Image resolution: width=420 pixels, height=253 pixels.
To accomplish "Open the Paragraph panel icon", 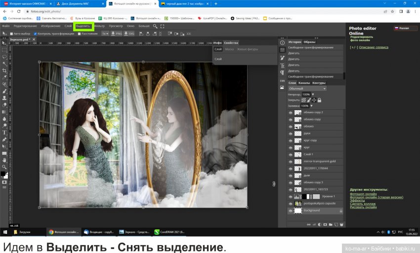I will [282, 73].
